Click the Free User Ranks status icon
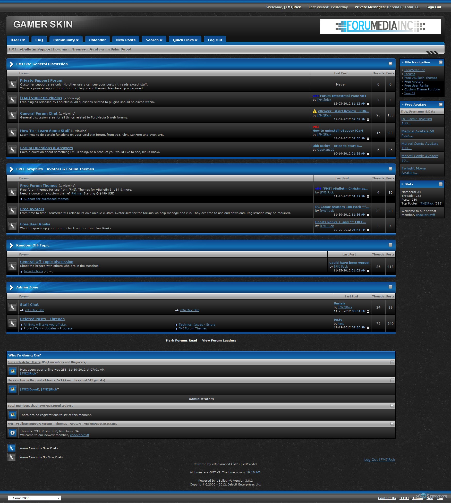Viewport: 451px width, 503px height. [x=12, y=226]
